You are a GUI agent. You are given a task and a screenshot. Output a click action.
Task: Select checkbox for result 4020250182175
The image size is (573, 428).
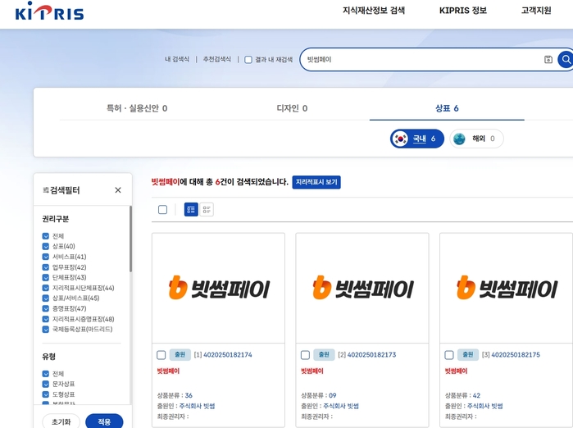click(449, 355)
